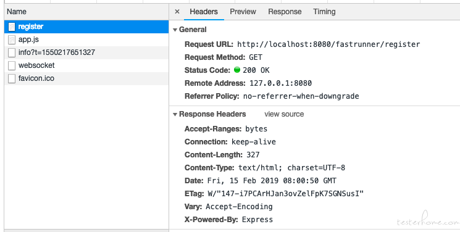Image resolution: width=460 pixels, height=232 pixels.
Task: Click the Request URL value text
Action: (x=328, y=44)
